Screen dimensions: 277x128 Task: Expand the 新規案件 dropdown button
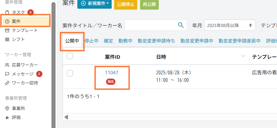pos(95,4)
